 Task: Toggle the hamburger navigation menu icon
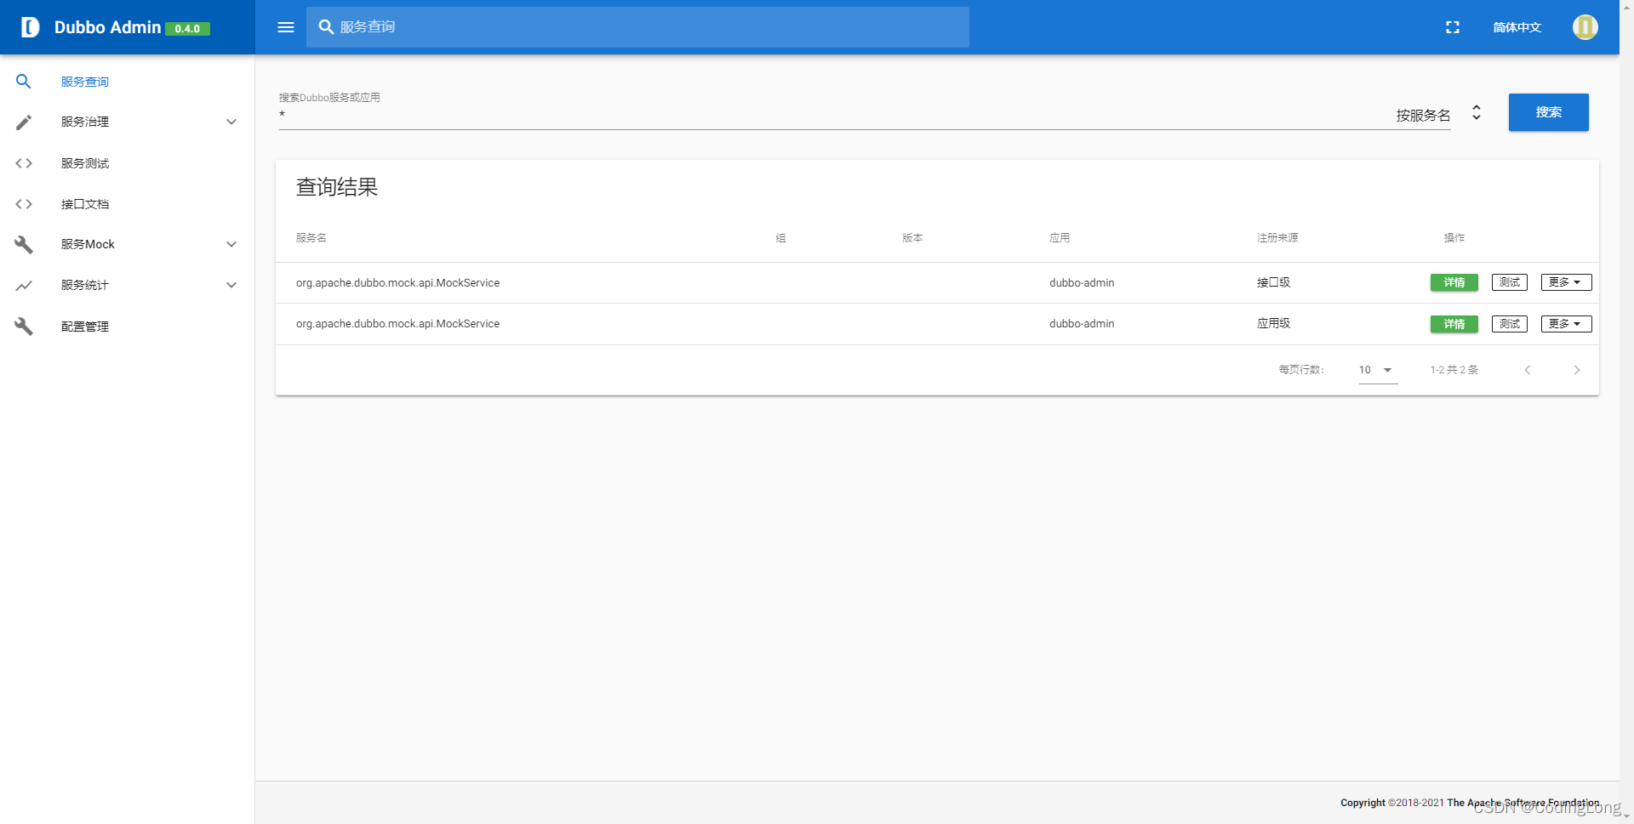pos(286,27)
